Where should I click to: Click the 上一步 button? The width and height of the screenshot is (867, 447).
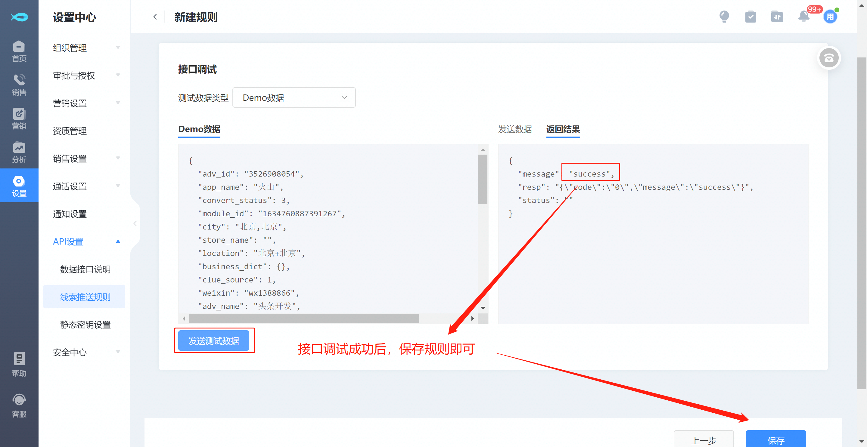704,439
